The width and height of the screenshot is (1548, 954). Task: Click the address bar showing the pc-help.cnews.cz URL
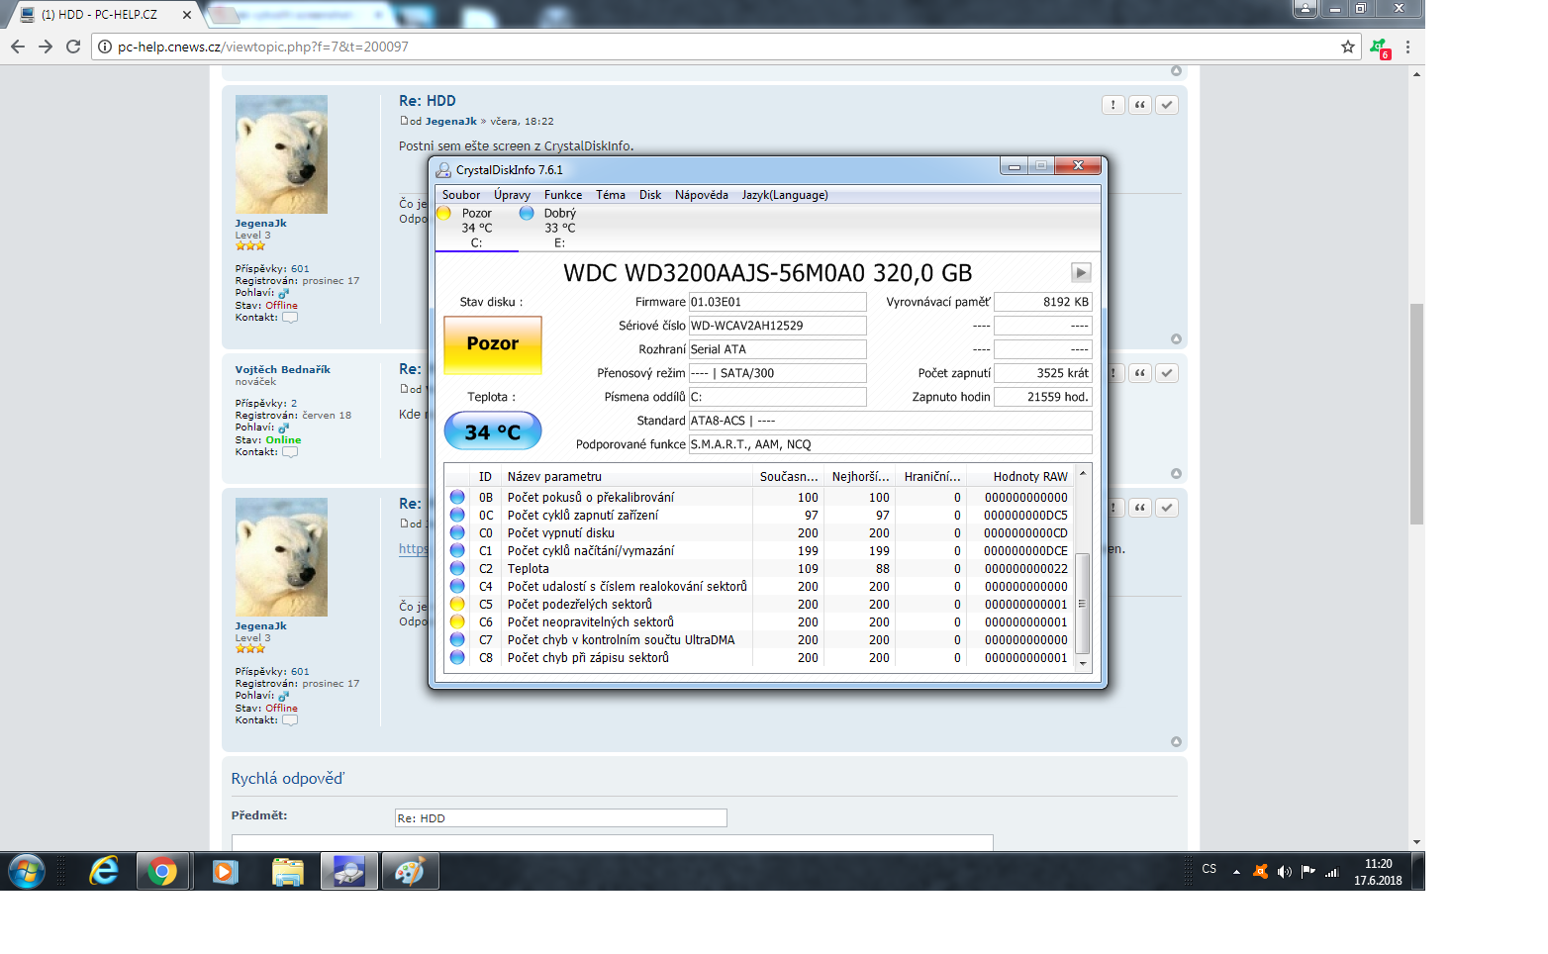coord(693,47)
